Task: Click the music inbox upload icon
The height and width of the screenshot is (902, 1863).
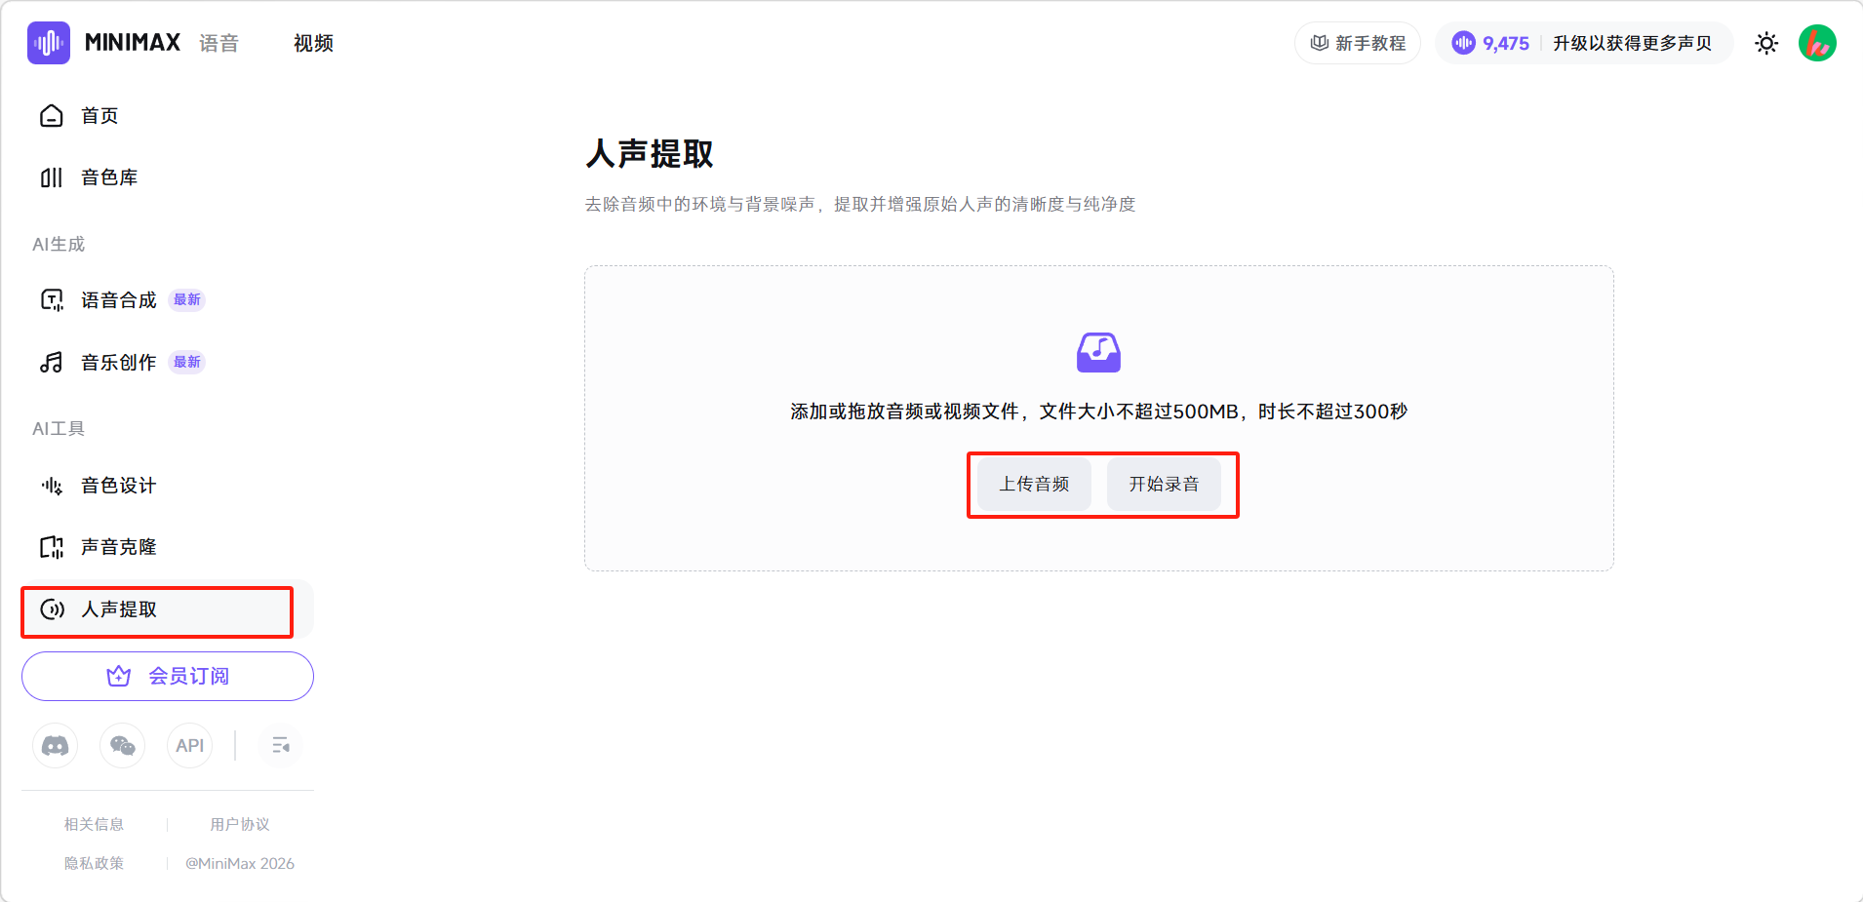Action: coord(1098,352)
